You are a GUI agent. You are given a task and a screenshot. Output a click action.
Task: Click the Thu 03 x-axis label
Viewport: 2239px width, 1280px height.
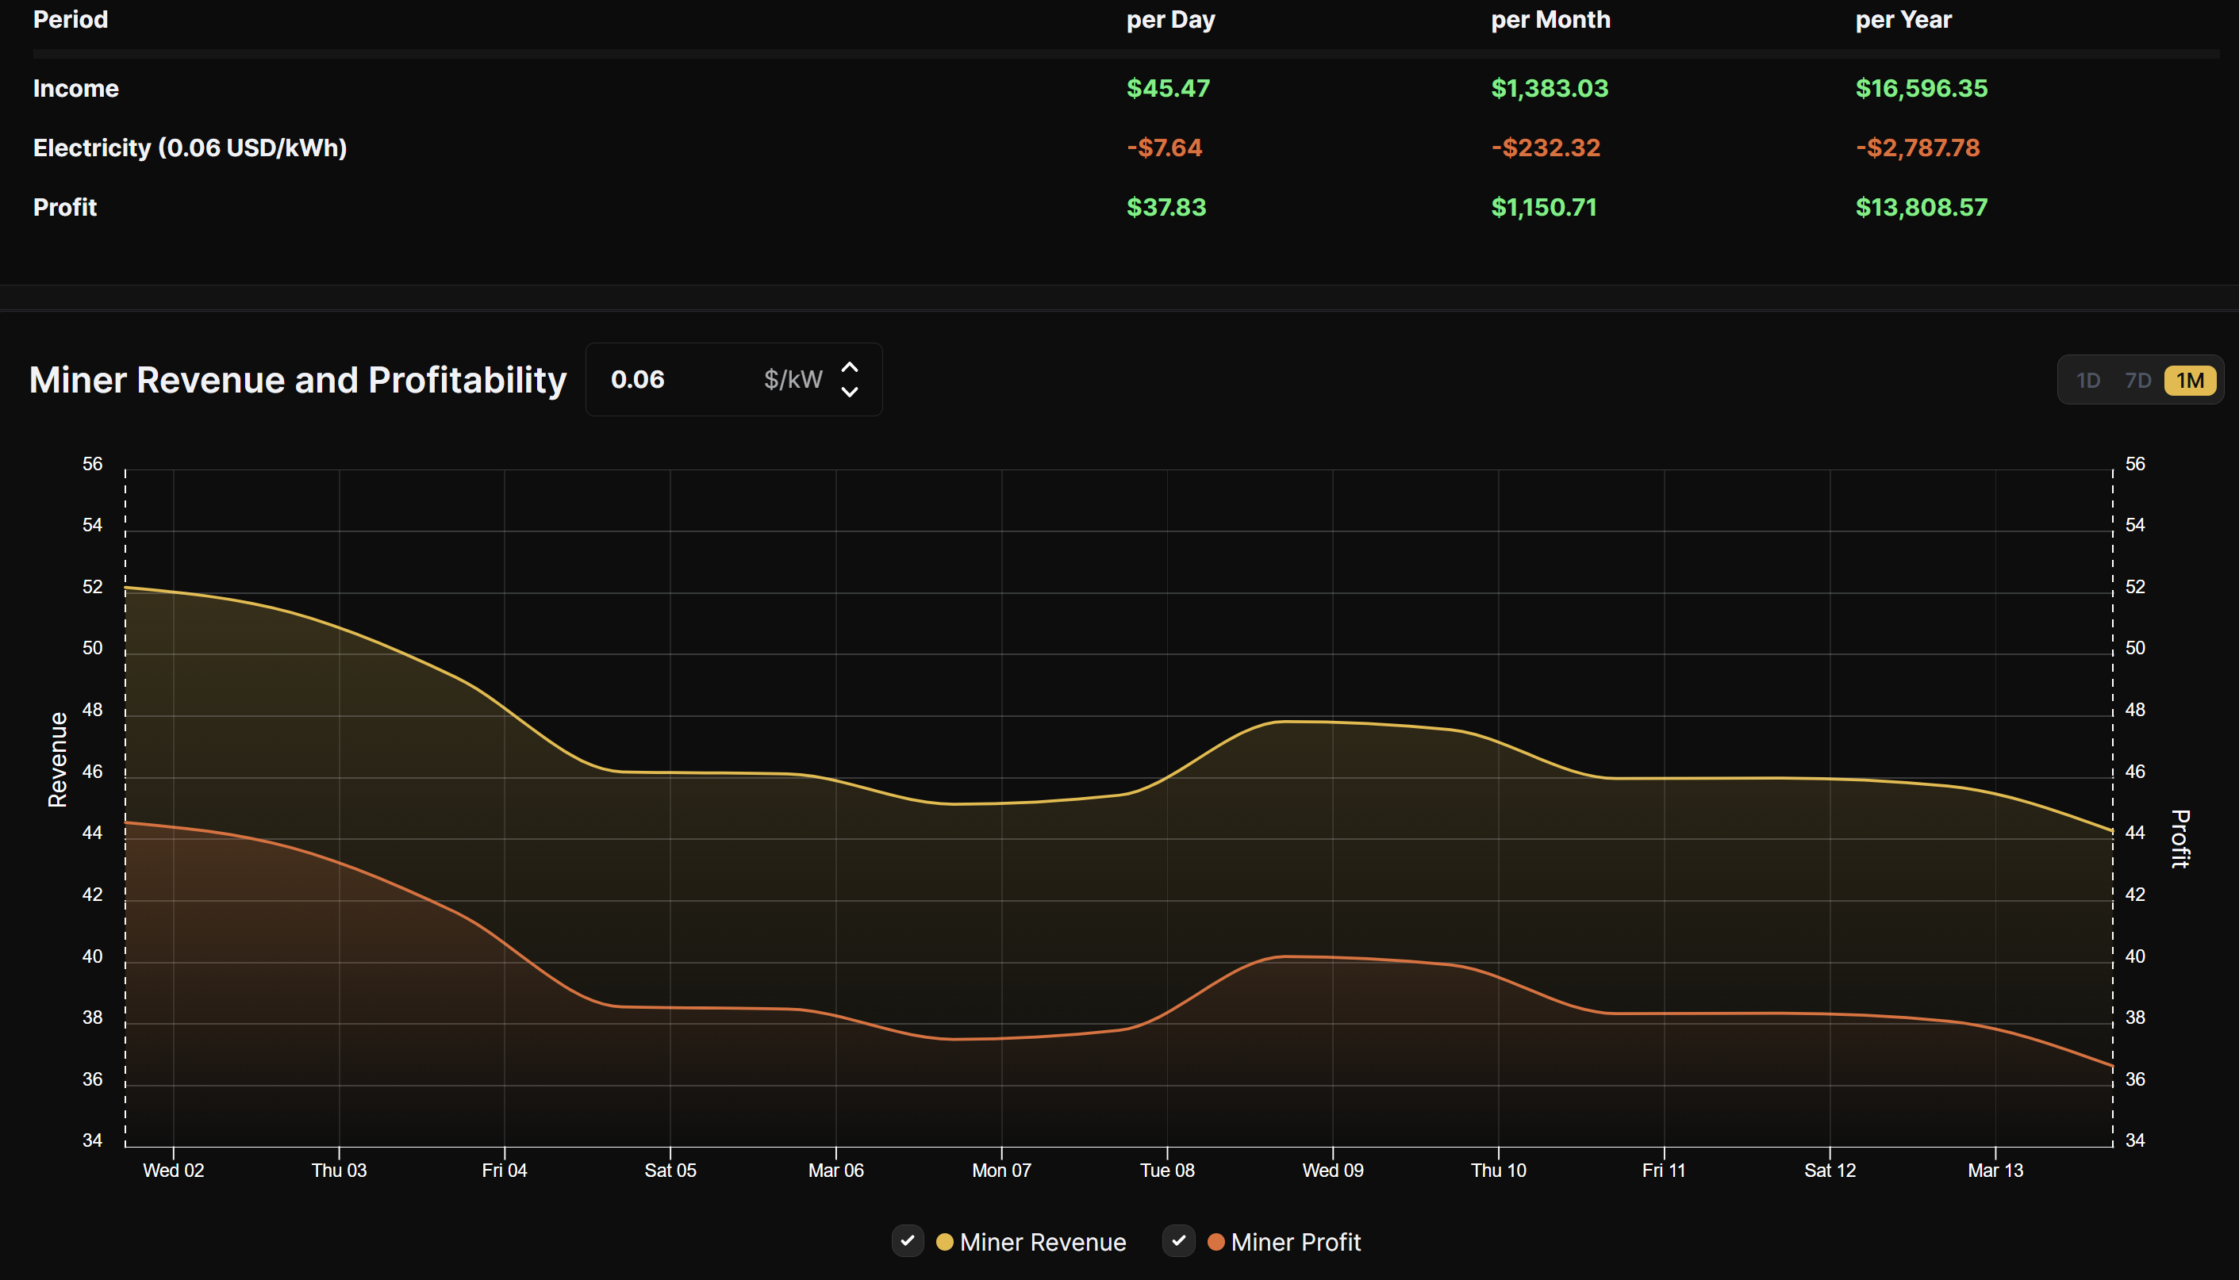pyautogui.click(x=339, y=1170)
